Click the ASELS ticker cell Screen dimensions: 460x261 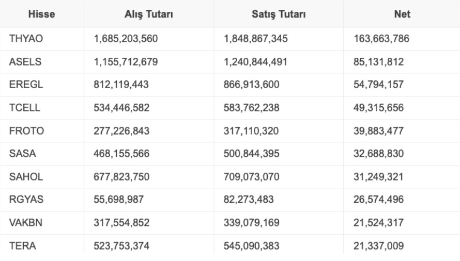[x=22, y=62]
